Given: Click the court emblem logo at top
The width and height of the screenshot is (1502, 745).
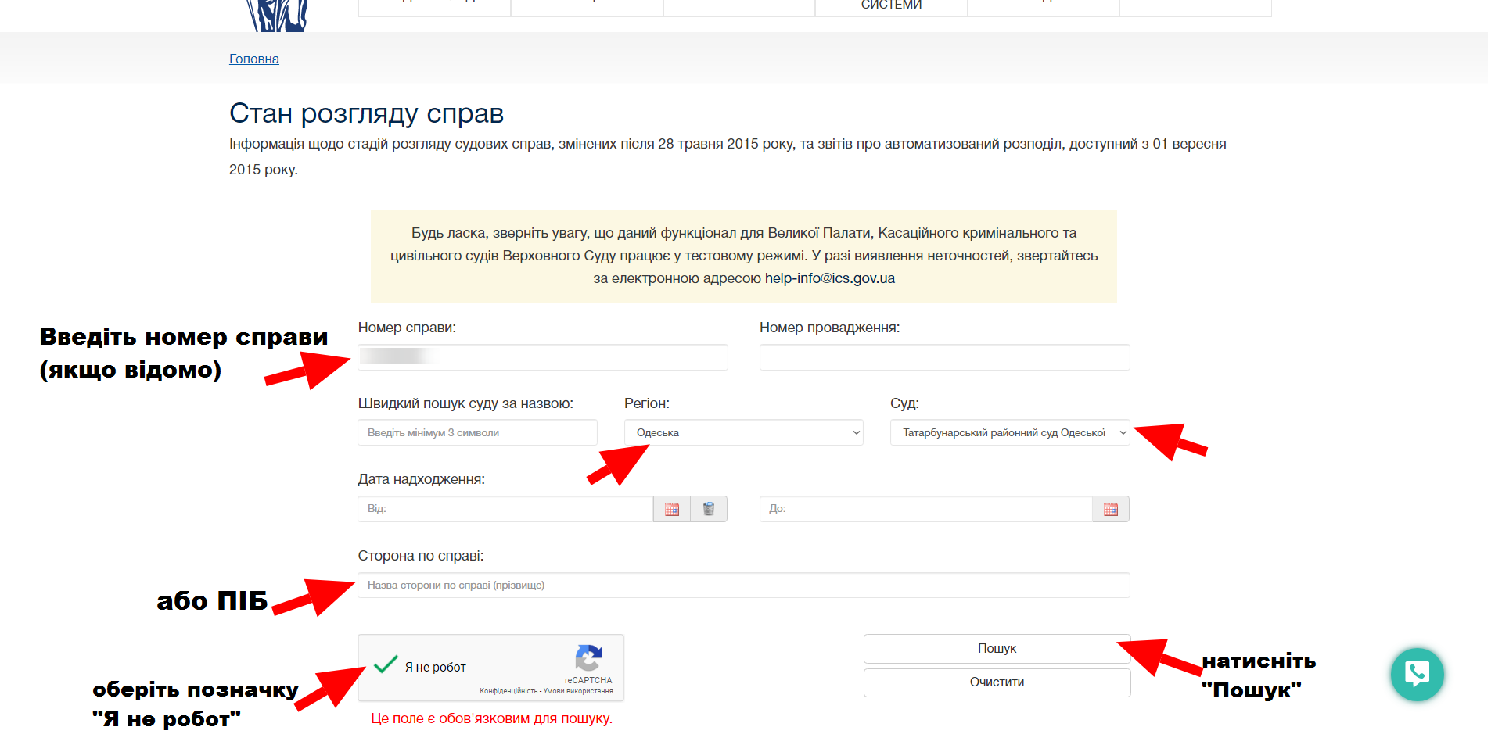Looking at the screenshot, I should click(277, 14).
